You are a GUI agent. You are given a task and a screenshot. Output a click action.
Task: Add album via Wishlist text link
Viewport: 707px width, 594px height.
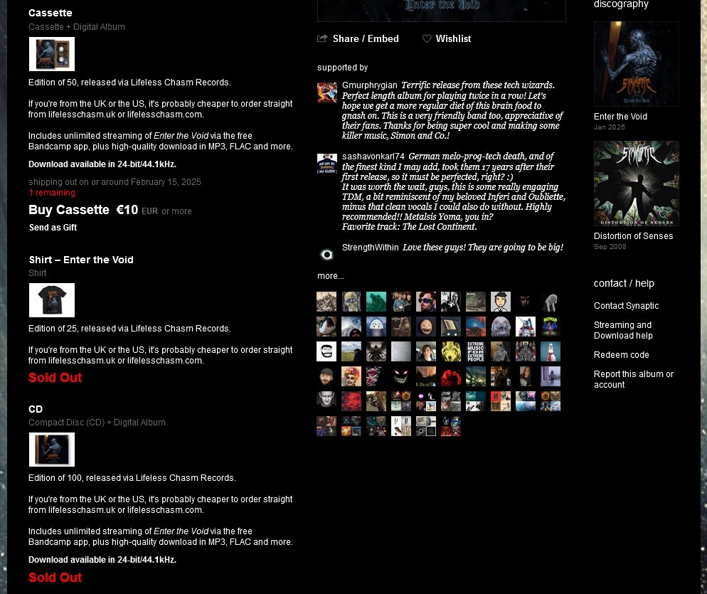click(453, 39)
